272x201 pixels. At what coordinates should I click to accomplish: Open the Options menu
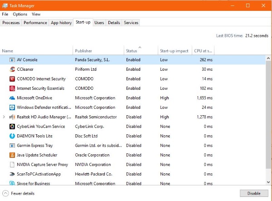click(x=20, y=14)
